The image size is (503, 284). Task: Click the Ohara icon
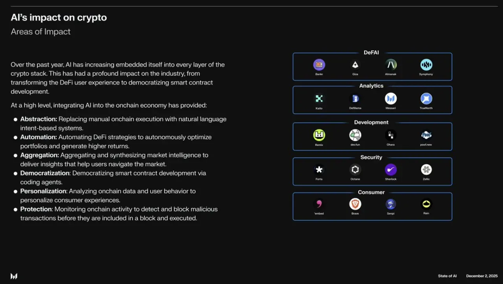click(x=391, y=135)
